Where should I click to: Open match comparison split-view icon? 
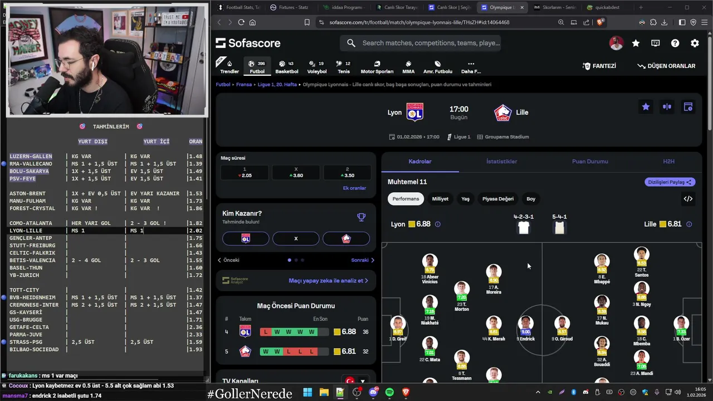pyautogui.click(x=667, y=106)
